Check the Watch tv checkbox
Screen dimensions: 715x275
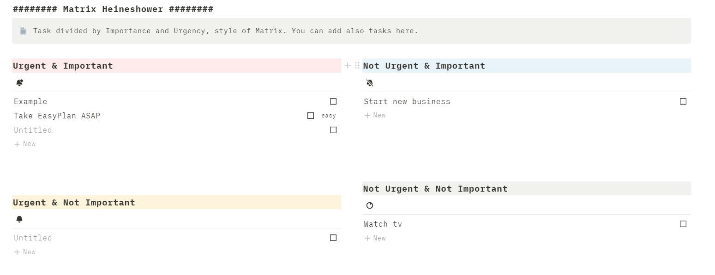(683, 224)
